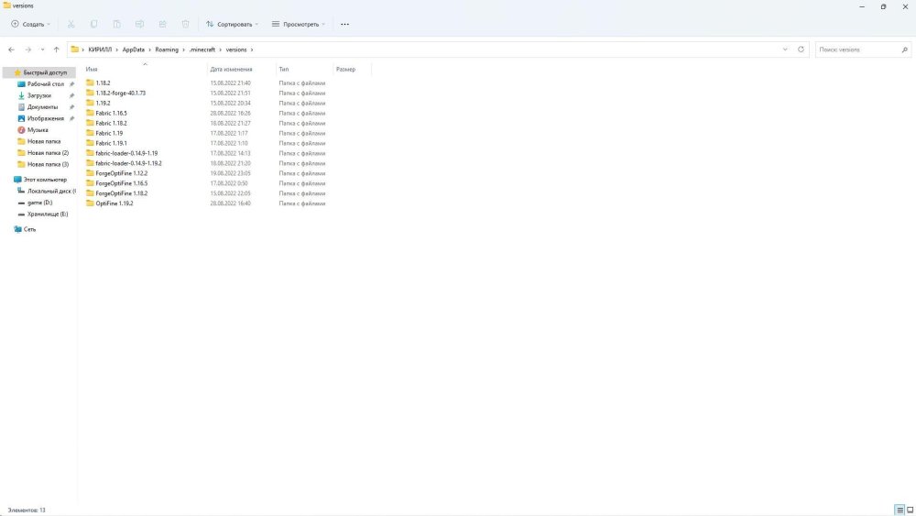The width and height of the screenshot is (916, 516).
Task: Expand chevron after versions in path
Action: [252, 49]
